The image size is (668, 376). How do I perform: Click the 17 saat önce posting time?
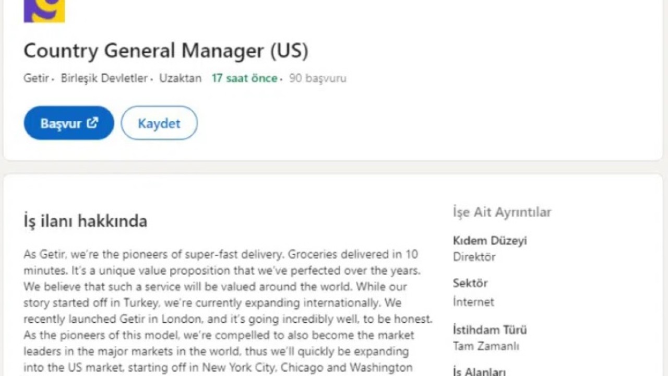pos(244,78)
